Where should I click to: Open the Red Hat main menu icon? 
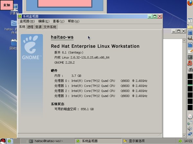click(x=3, y=141)
